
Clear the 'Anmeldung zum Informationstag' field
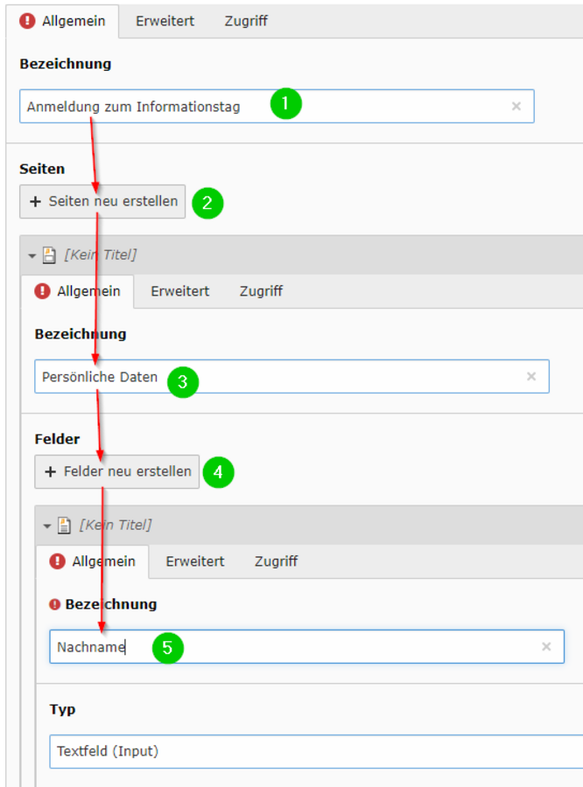(x=516, y=106)
